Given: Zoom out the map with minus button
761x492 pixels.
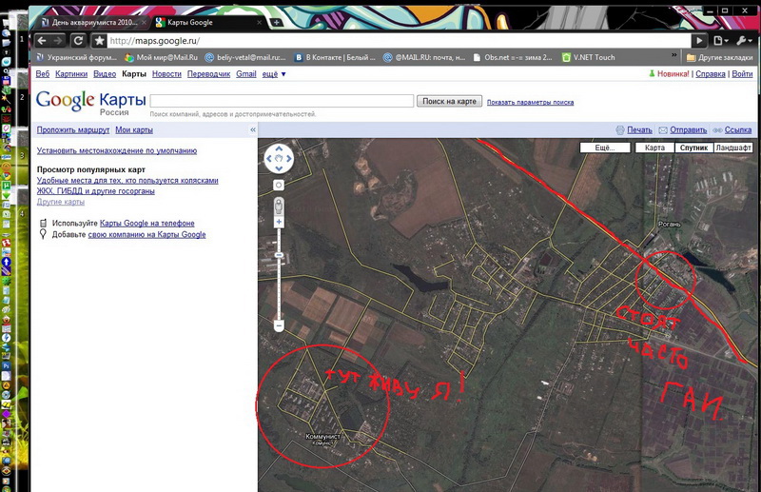Looking at the screenshot, I should (279, 325).
